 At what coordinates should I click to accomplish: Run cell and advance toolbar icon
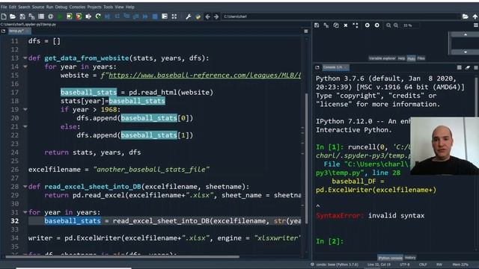79,16
